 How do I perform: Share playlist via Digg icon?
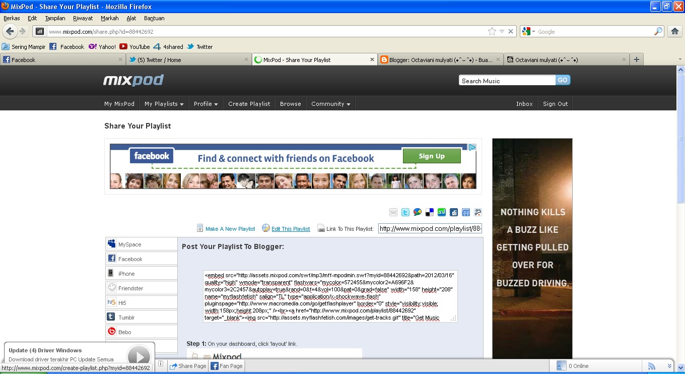(x=454, y=212)
